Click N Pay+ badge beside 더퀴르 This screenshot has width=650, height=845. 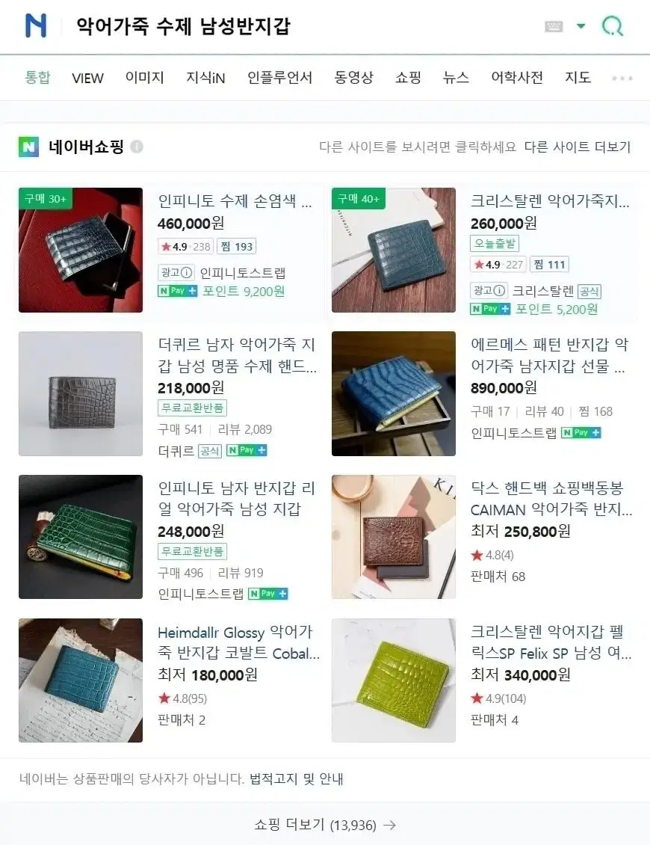(x=247, y=450)
